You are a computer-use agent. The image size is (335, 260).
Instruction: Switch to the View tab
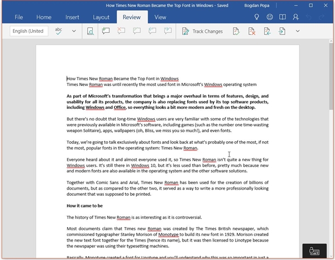pyautogui.click(x=160, y=17)
